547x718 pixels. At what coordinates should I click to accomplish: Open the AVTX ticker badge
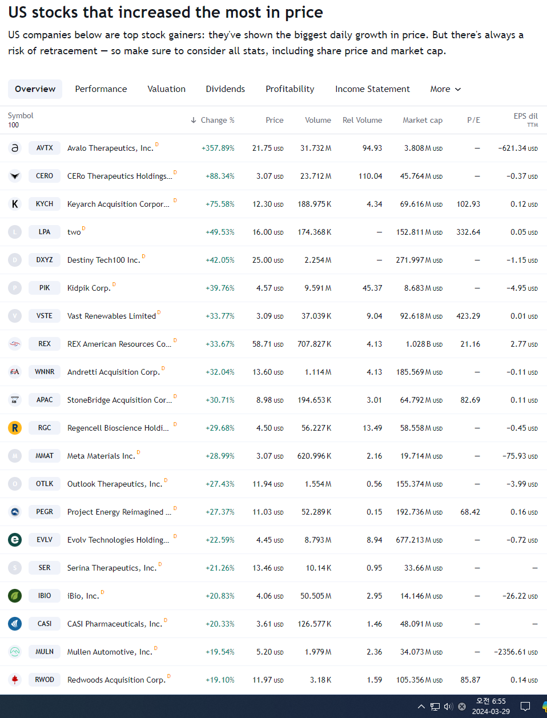coord(45,148)
